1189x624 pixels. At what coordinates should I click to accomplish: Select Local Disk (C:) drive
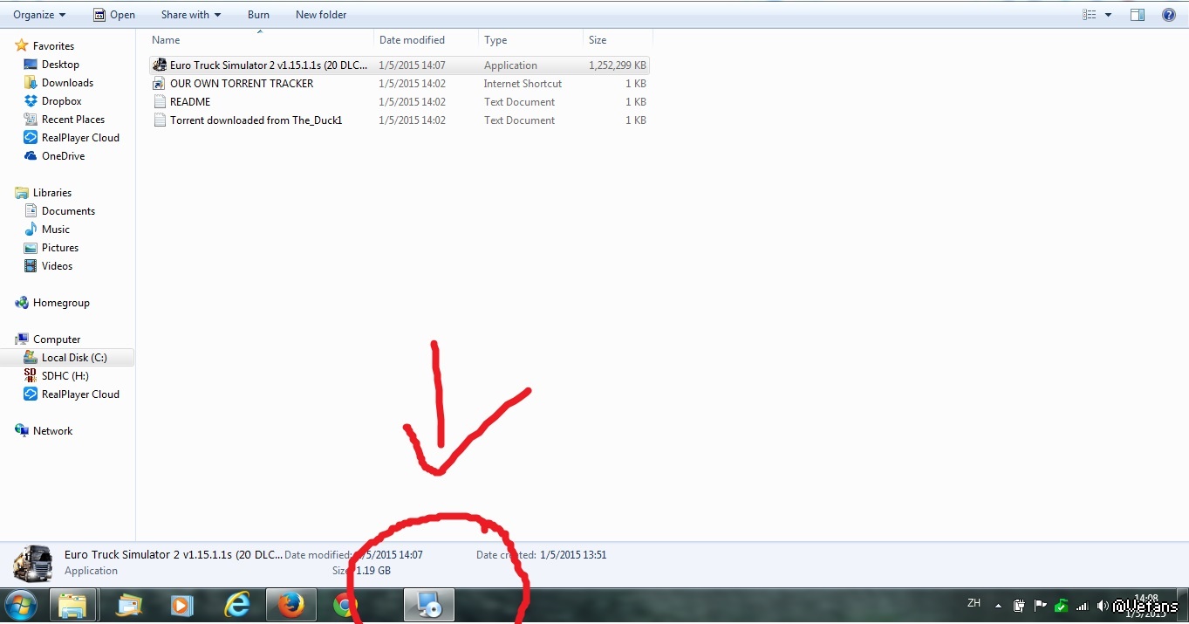coord(74,358)
